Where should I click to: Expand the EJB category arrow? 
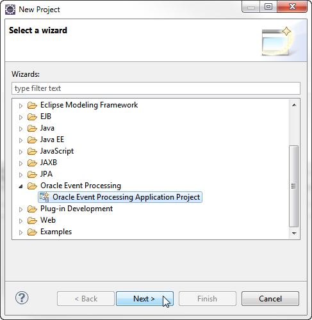pos(21,117)
